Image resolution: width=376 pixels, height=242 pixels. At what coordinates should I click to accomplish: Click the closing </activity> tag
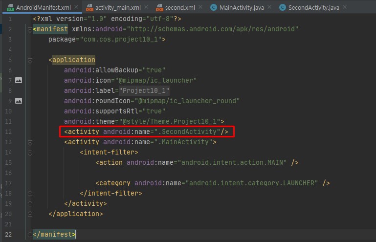pyautogui.click(x=86, y=204)
